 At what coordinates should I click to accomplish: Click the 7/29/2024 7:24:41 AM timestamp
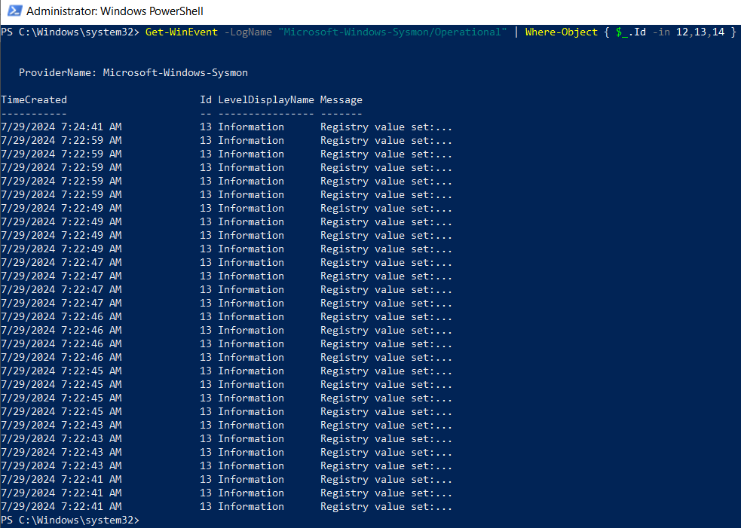61,127
